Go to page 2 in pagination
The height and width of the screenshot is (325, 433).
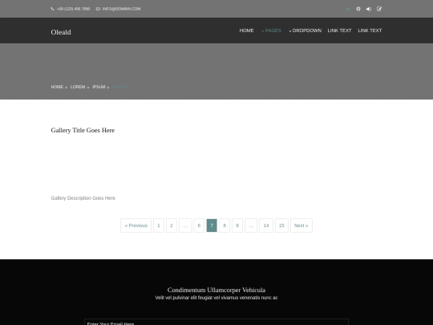pos(172,225)
